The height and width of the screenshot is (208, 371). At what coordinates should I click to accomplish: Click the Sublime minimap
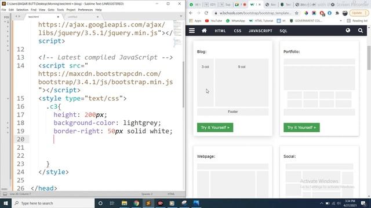tap(177, 34)
